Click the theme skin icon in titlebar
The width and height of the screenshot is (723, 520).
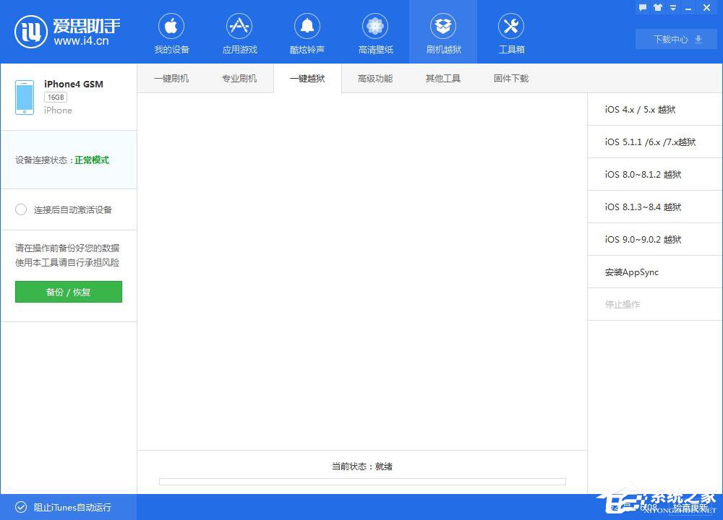click(656, 7)
